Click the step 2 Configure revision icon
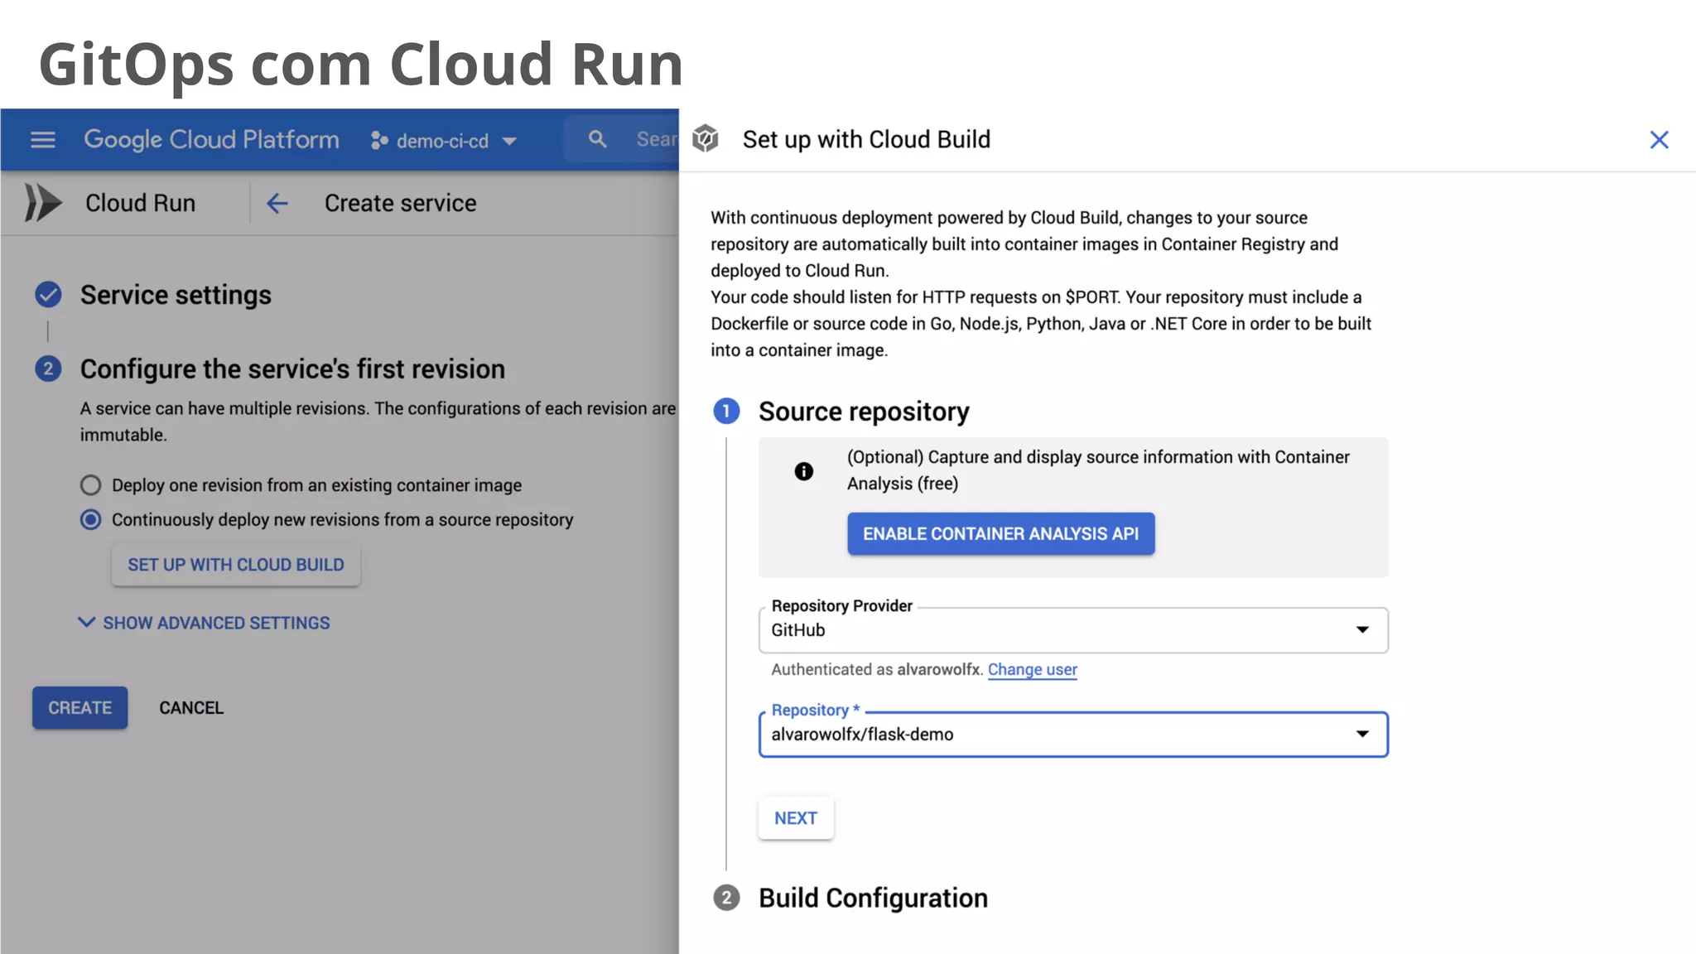This screenshot has height=954, width=1696. tap(48, 369)
